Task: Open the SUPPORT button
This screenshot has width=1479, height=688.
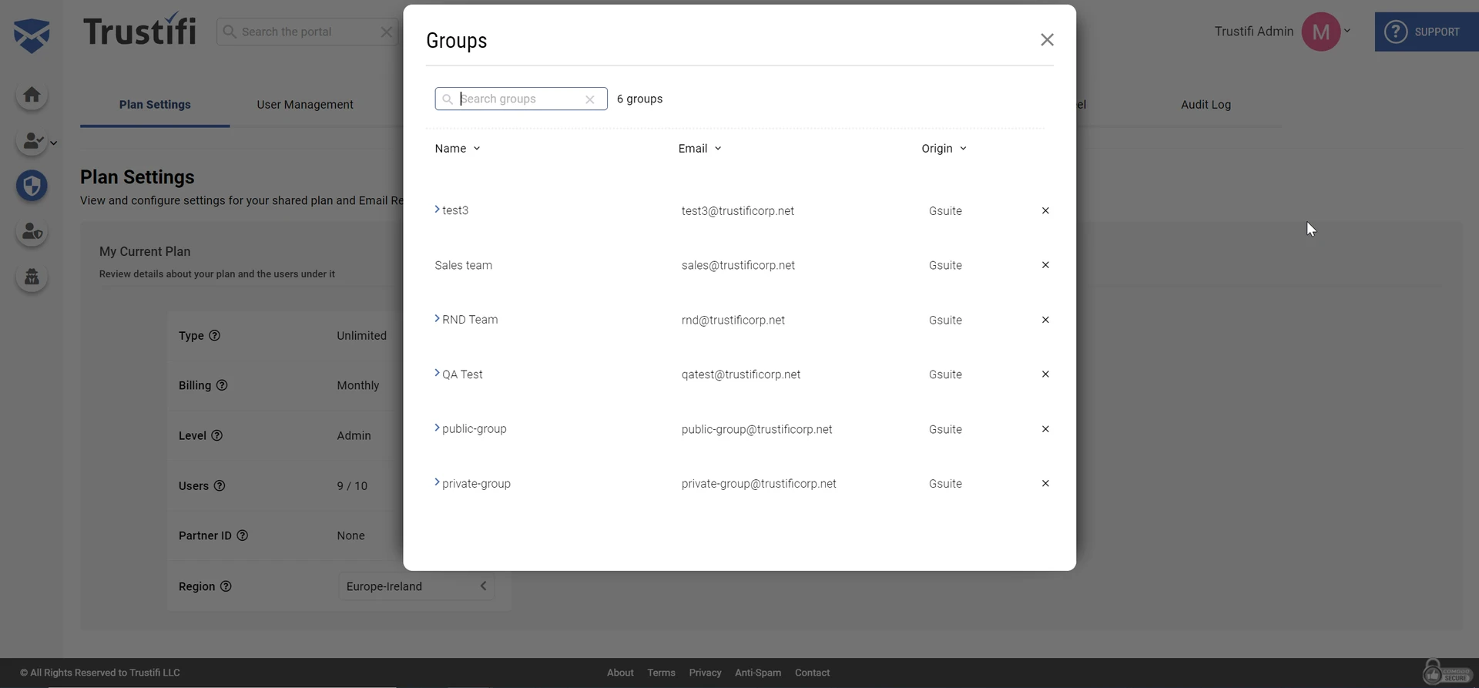Action: click(1427, 32)
